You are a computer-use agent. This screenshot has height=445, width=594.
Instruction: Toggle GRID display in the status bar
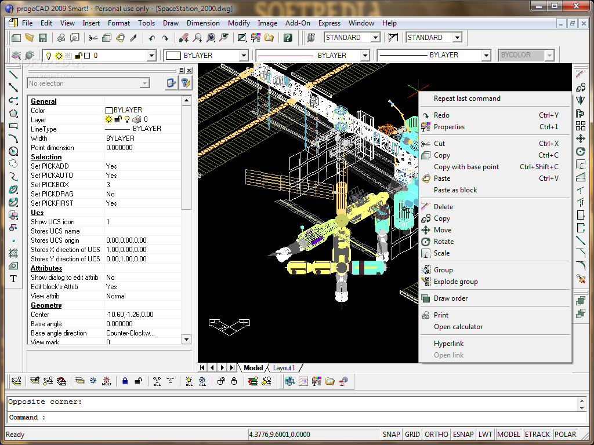tap(412, 435)
